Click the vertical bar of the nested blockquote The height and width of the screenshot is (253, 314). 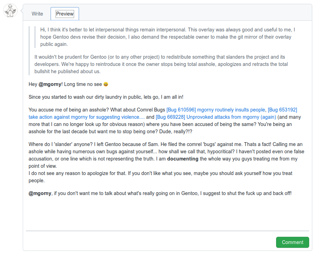(35, 37)
